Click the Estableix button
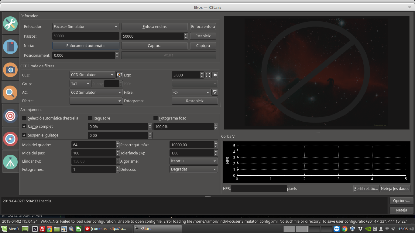Image resolution: width=415 pixels, height=233 pixels. click(203, 36)
